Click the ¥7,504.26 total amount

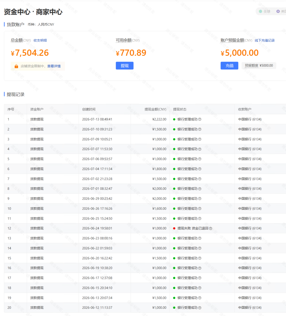[30, 53]
